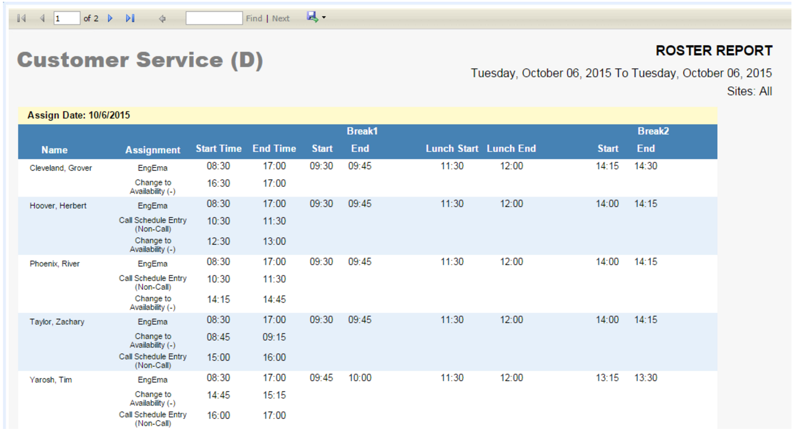Click the Find link in toolbar
This screenshot has width=792, height=433.
tap(254, 19)
